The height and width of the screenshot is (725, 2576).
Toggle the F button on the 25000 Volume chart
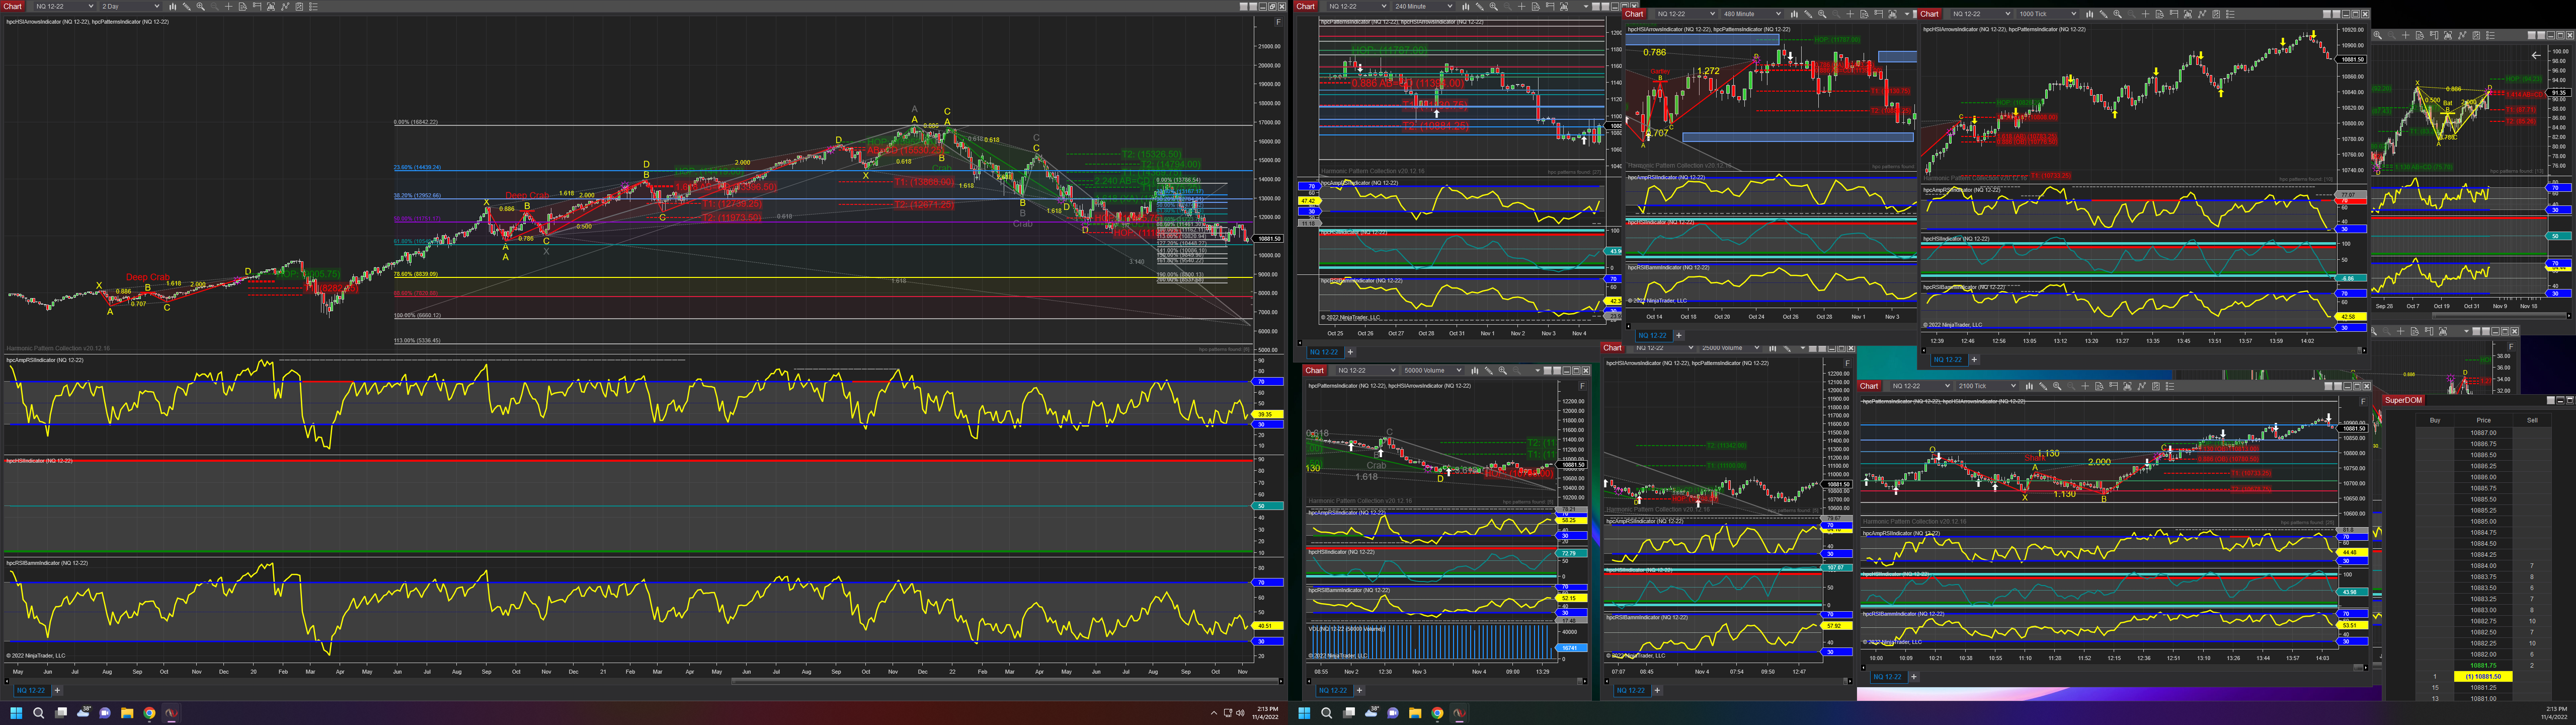[x=1847, y=364]
